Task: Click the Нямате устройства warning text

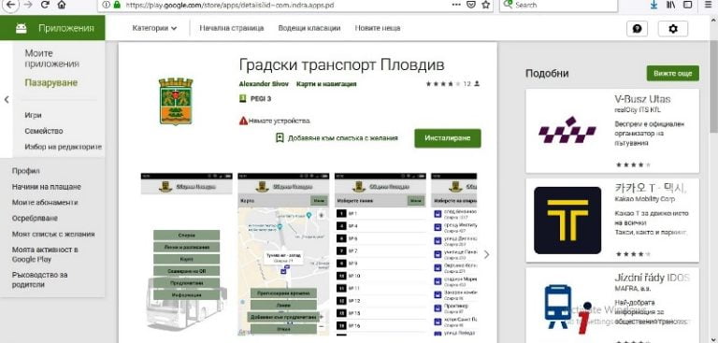Action: tap(280, 121)
